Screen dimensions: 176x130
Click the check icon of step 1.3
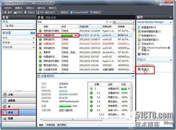coord(91,102)
